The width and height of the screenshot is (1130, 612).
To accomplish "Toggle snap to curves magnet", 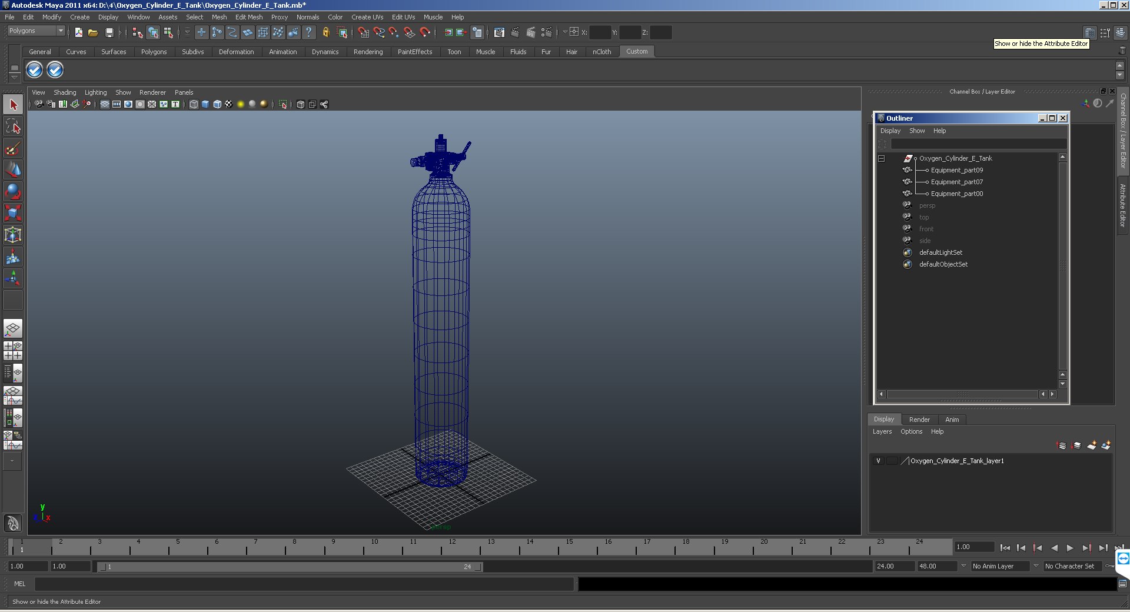I will tap(379, 32).
